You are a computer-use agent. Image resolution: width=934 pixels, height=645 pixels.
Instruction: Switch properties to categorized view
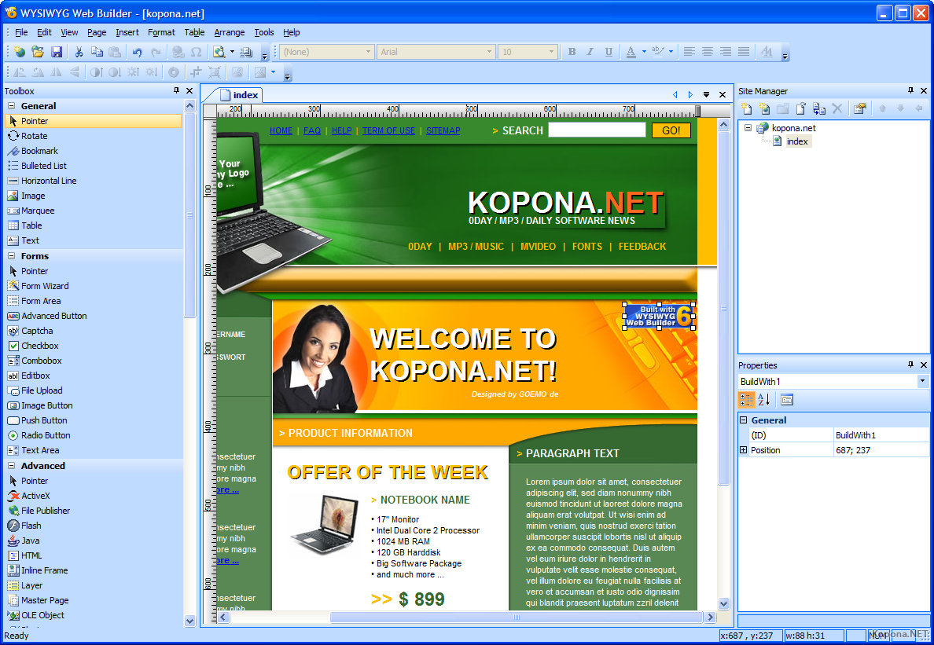point(746,399)
